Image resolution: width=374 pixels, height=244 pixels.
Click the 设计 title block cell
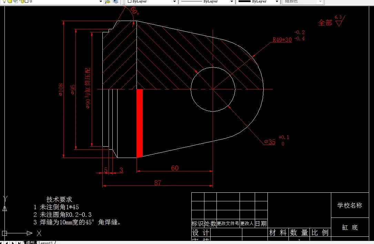pyautogui.click(x=201, y=232)
